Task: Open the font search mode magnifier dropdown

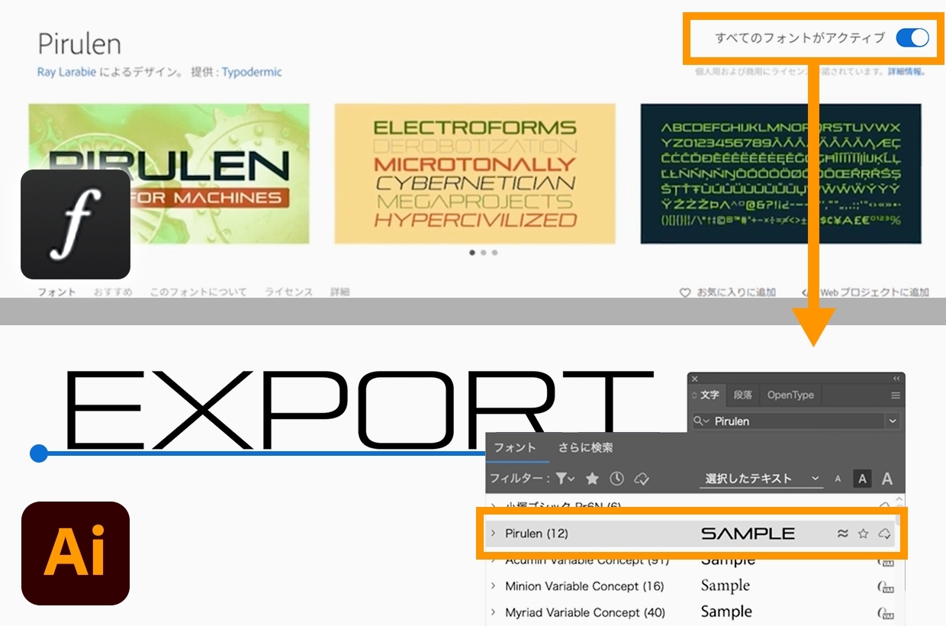Action: tap(701, 421)
